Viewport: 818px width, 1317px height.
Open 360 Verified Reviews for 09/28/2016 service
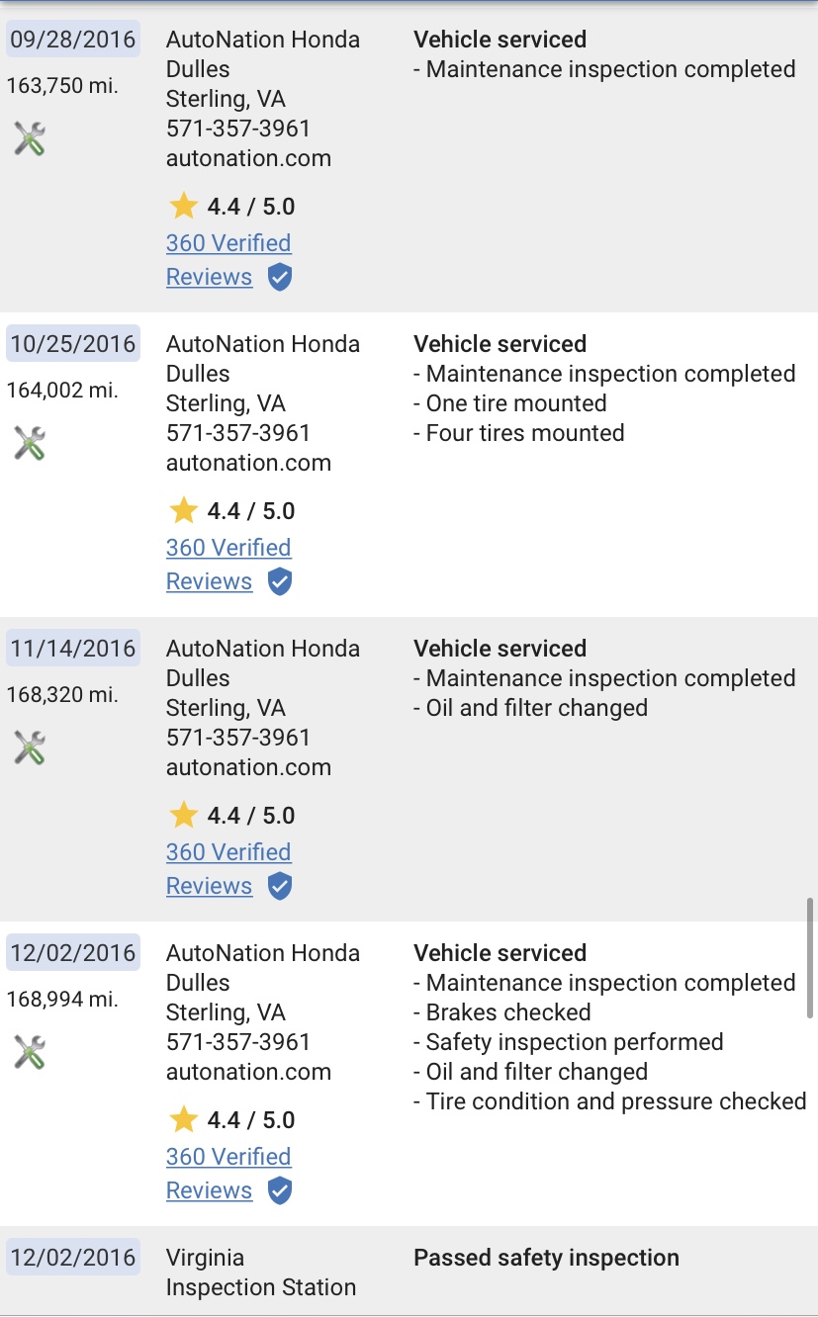pyautogui.click(x=228, y=260)
